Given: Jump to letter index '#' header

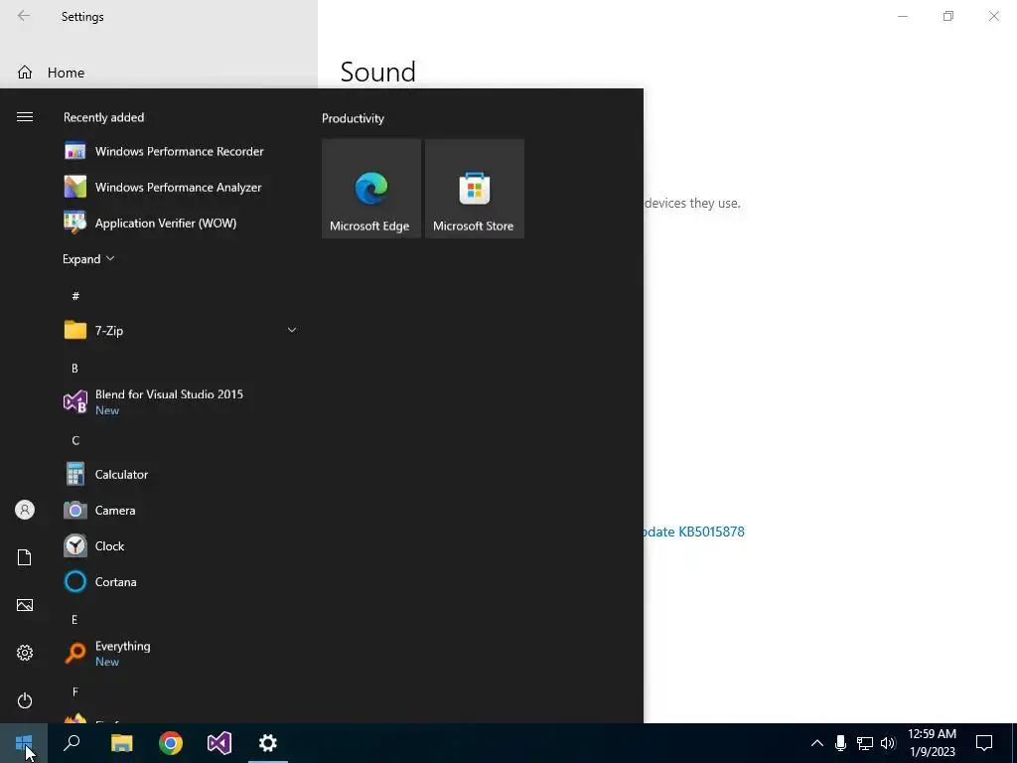Looking at the screenshot, I should [75, 296].
